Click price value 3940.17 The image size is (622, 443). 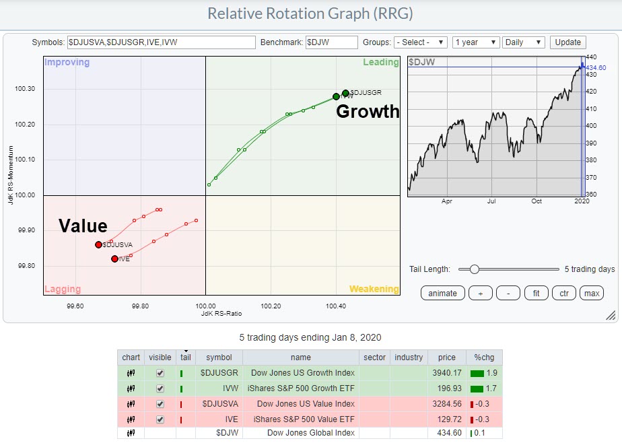coord(447,373)
